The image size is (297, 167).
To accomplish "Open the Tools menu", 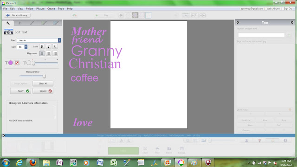I will (61, 9).
